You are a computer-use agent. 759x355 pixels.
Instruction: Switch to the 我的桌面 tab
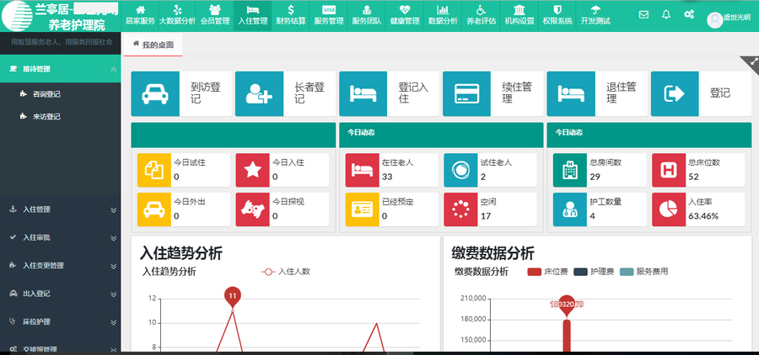153,45
